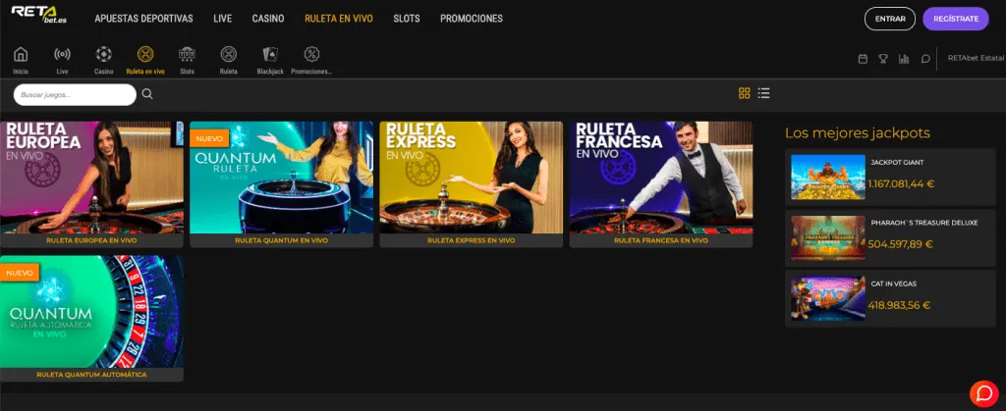Open RETAbet Estatal selector
The height and width of the screenshot is (411, 1006).
[x=976, y=58]
